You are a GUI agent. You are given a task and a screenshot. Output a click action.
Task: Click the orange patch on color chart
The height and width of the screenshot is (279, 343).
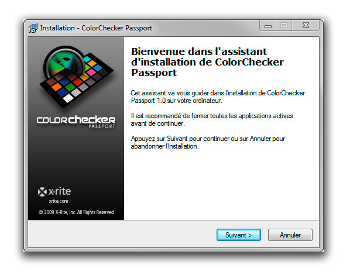57,87
